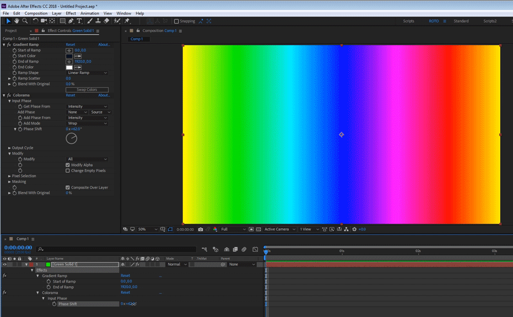Image resolution: width=513 pixels, height=317 pixels.
Task: Select the Horizontal Type tool
Action: (79, 21)
